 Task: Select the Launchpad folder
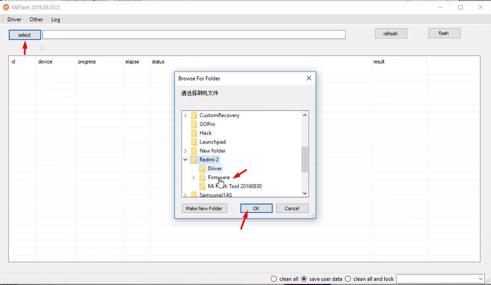pos(213,142)
